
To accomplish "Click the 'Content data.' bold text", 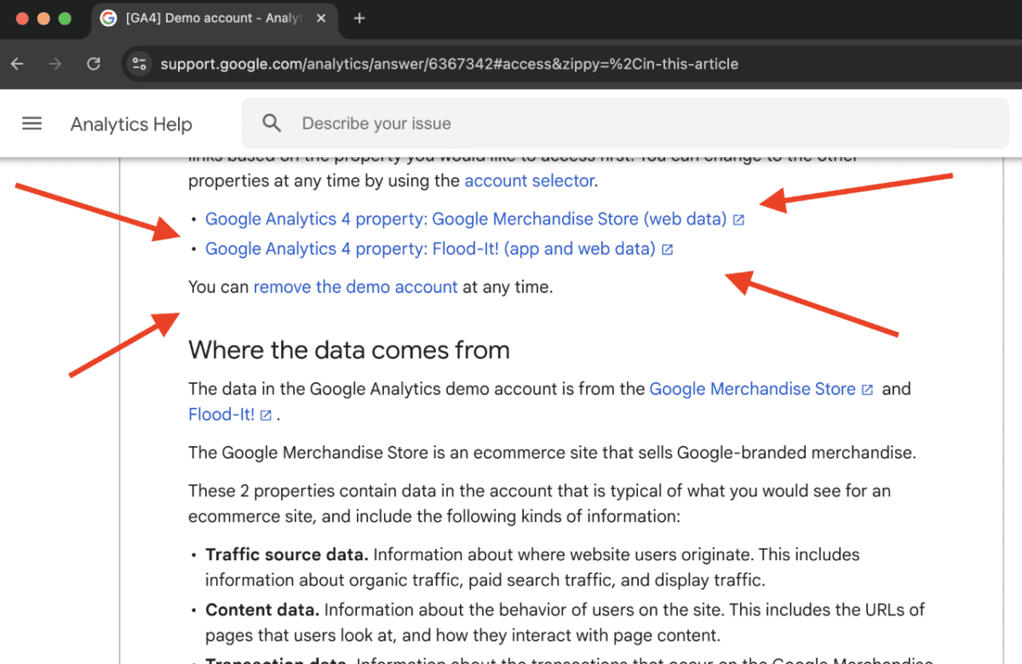I will pos(262,610).
